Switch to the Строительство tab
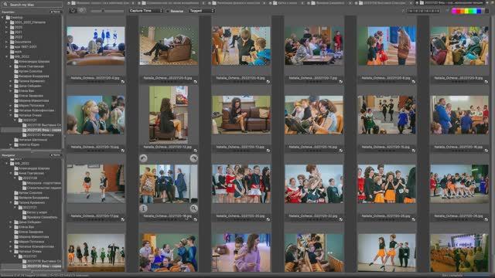Image resolution: width=495 pixels, height=278 pixels. tap(171, 3)
